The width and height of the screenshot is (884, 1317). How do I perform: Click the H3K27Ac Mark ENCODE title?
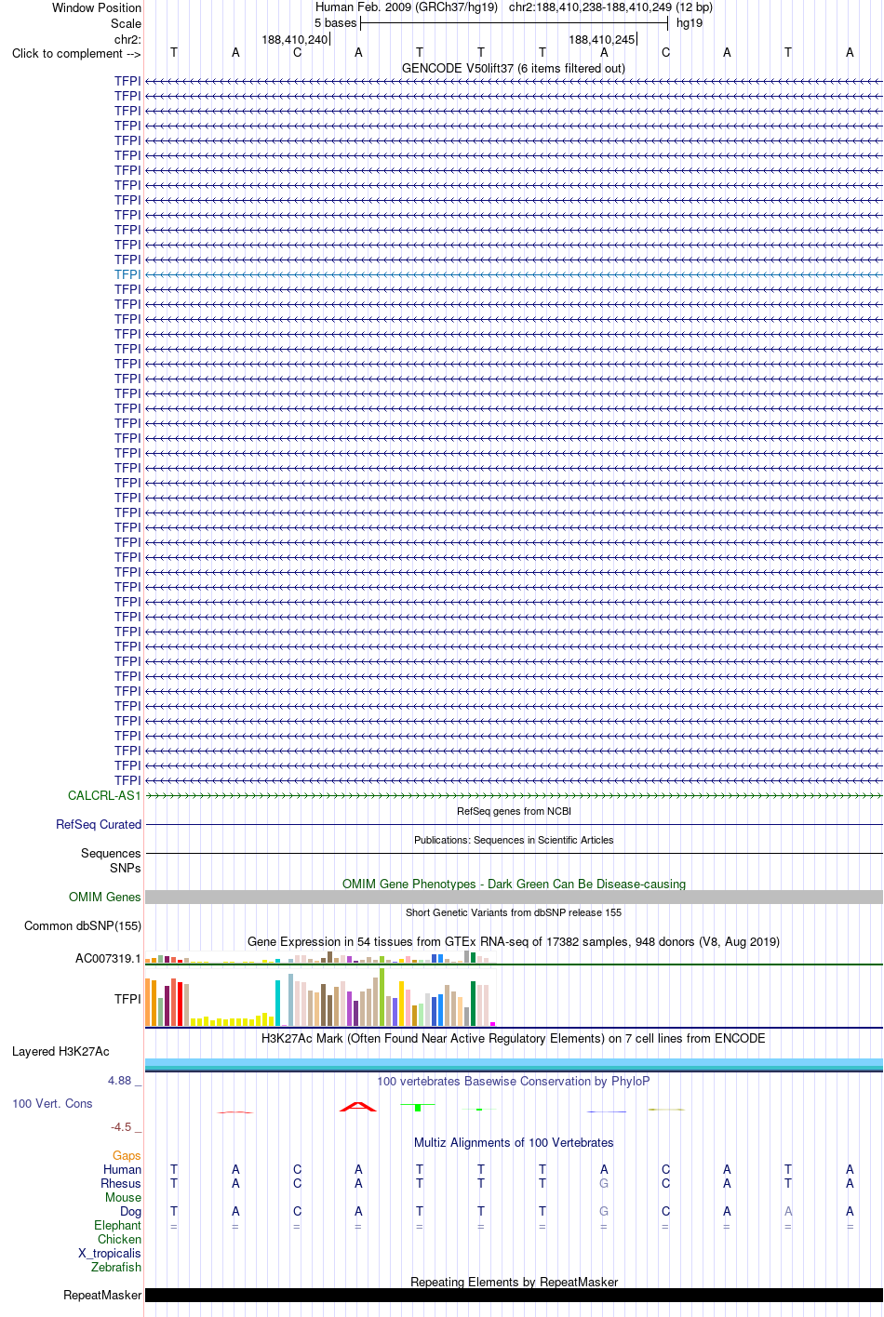pos(514,1038)
